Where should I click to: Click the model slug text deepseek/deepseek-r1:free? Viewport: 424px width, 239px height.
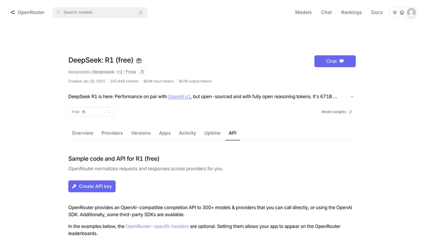102,72
